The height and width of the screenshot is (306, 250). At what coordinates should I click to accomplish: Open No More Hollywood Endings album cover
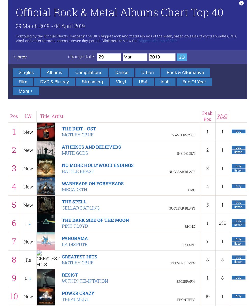[x=46, y=168]
